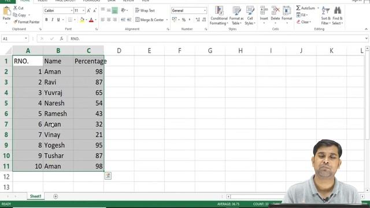The image size is (370, 208).
Task: Apply Percent Style format
Action: click(x=184, y=20)
